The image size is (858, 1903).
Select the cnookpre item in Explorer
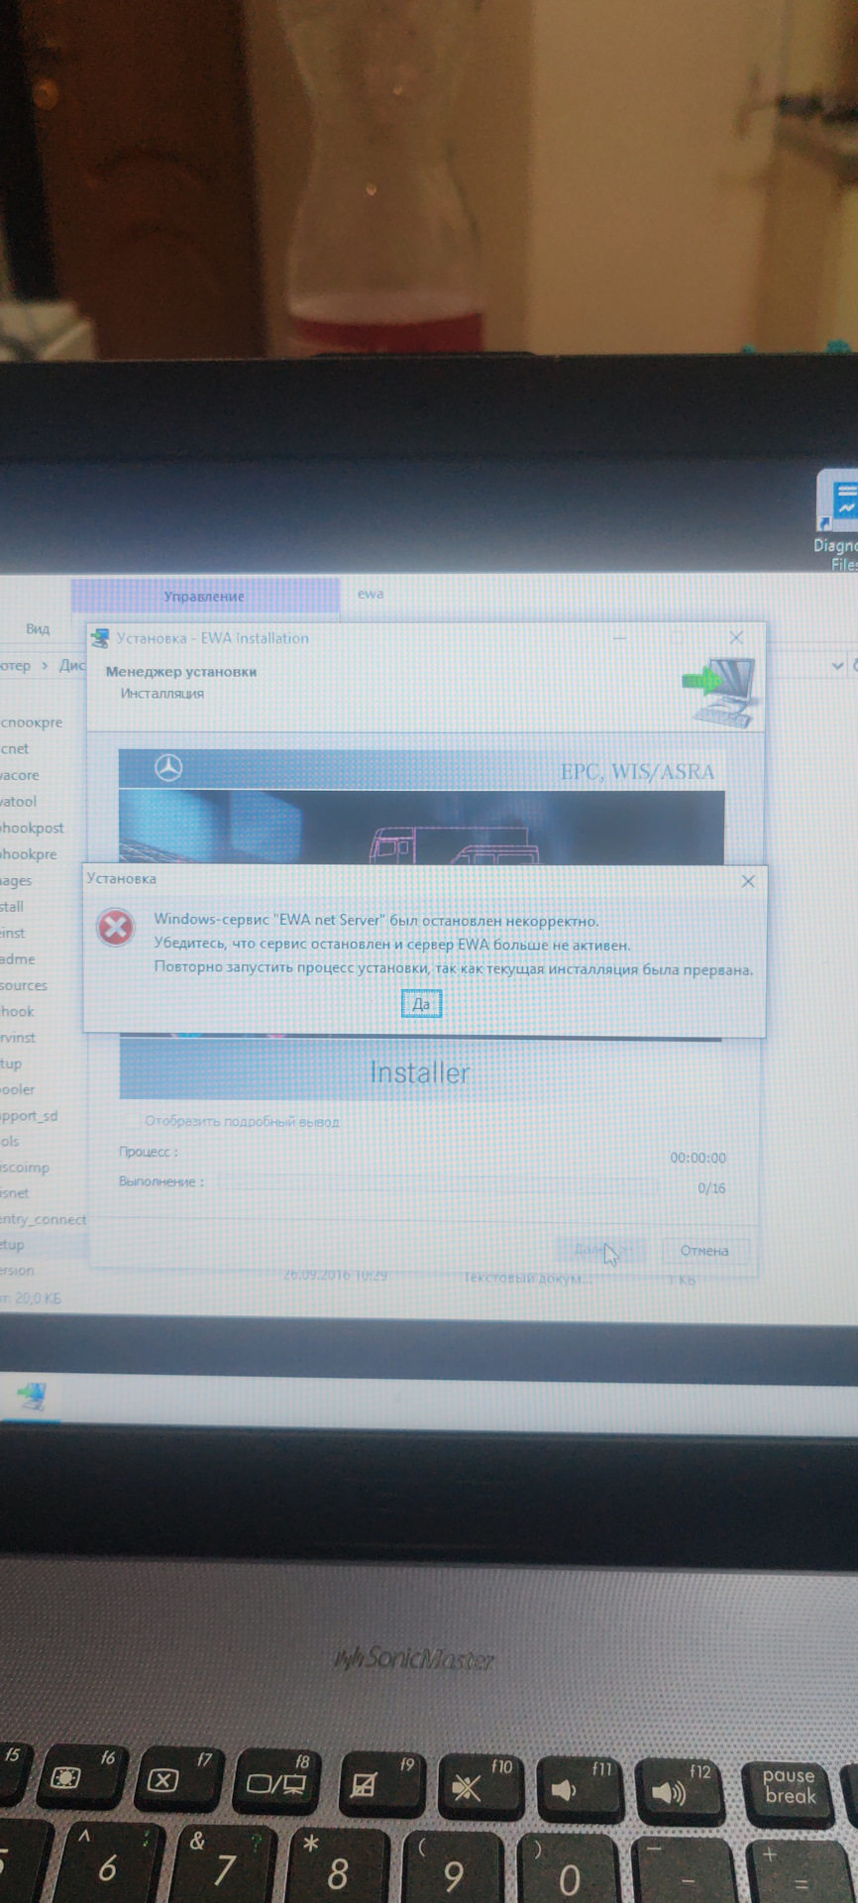[31, 723]
